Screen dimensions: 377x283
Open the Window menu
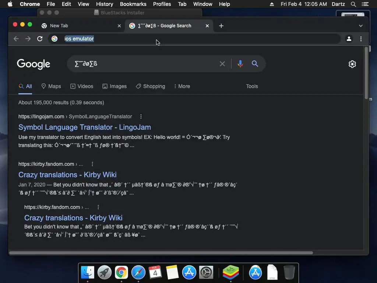pyautogui.click(x=203, y=4)
